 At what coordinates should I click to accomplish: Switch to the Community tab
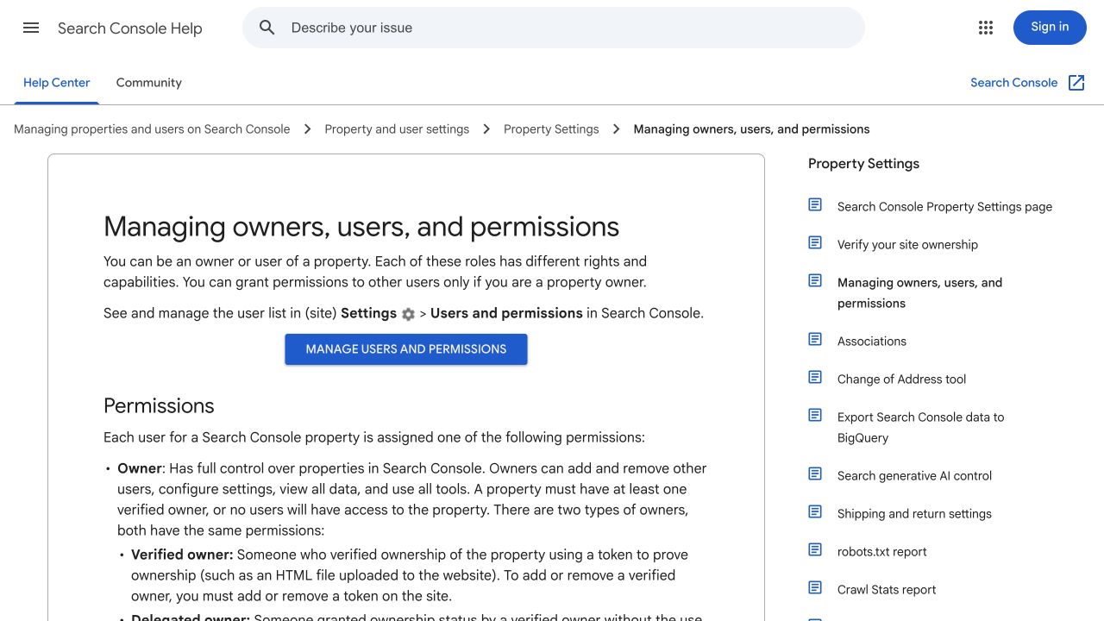149,83
